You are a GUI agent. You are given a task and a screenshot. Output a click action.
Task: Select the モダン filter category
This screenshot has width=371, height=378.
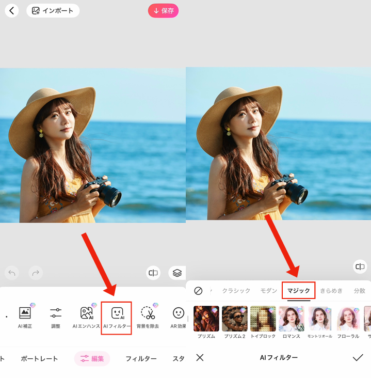269,291
